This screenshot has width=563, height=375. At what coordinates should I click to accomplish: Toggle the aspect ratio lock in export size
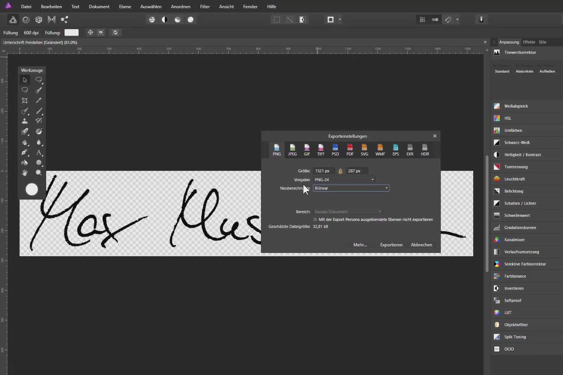click(x=341, y=171)
